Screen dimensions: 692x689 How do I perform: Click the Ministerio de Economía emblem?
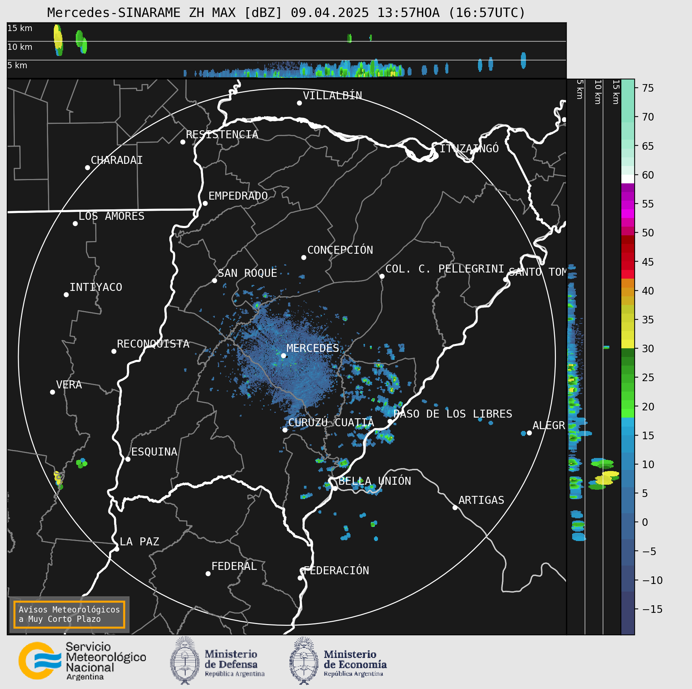click(304, 661)
